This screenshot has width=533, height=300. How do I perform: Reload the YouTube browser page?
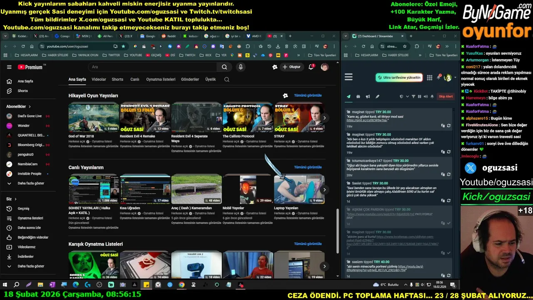point(23,46)
